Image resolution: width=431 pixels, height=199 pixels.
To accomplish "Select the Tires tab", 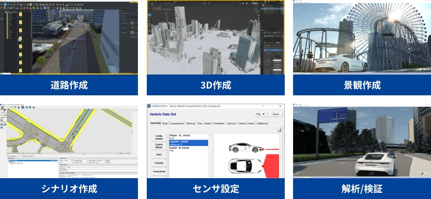I will tap(200, 123).
